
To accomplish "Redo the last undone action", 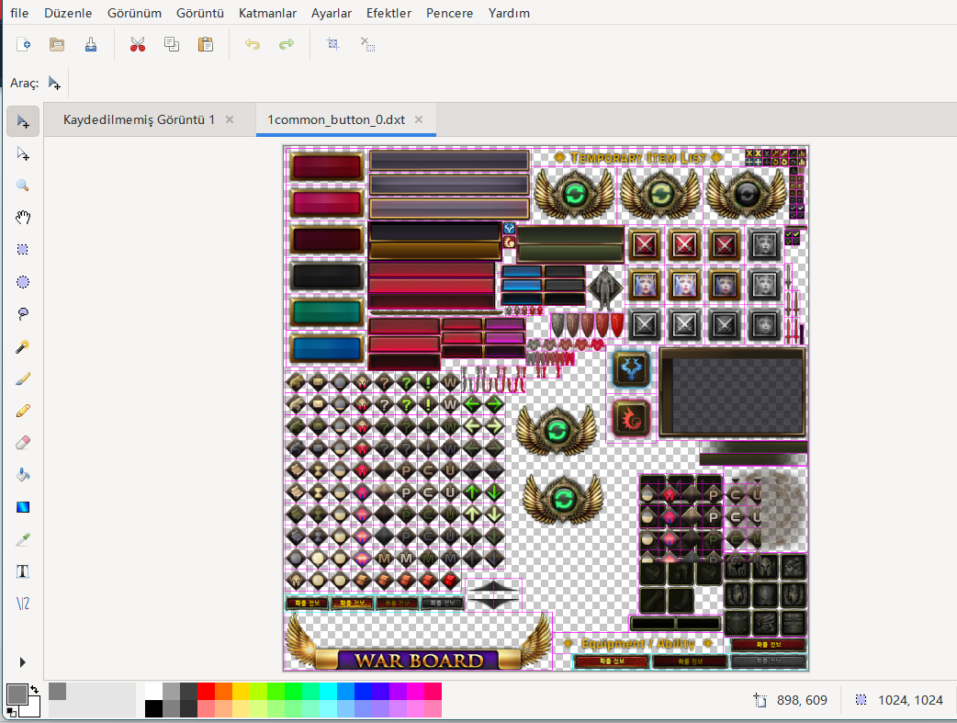I will click(x=287, y=44).
